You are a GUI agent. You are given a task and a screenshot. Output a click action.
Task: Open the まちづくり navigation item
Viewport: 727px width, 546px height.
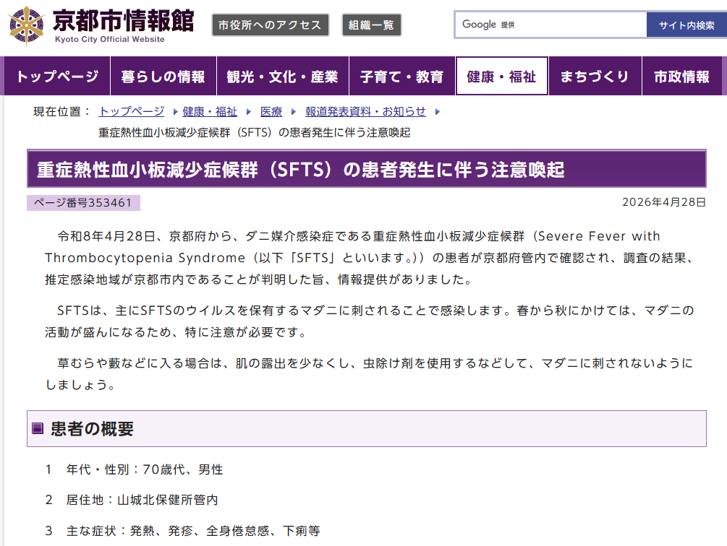pyautogui.click(x=595, y=77)
